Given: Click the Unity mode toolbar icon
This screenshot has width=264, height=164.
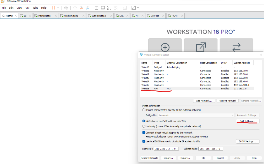Looking at the screenshot, I should [115, 8].
